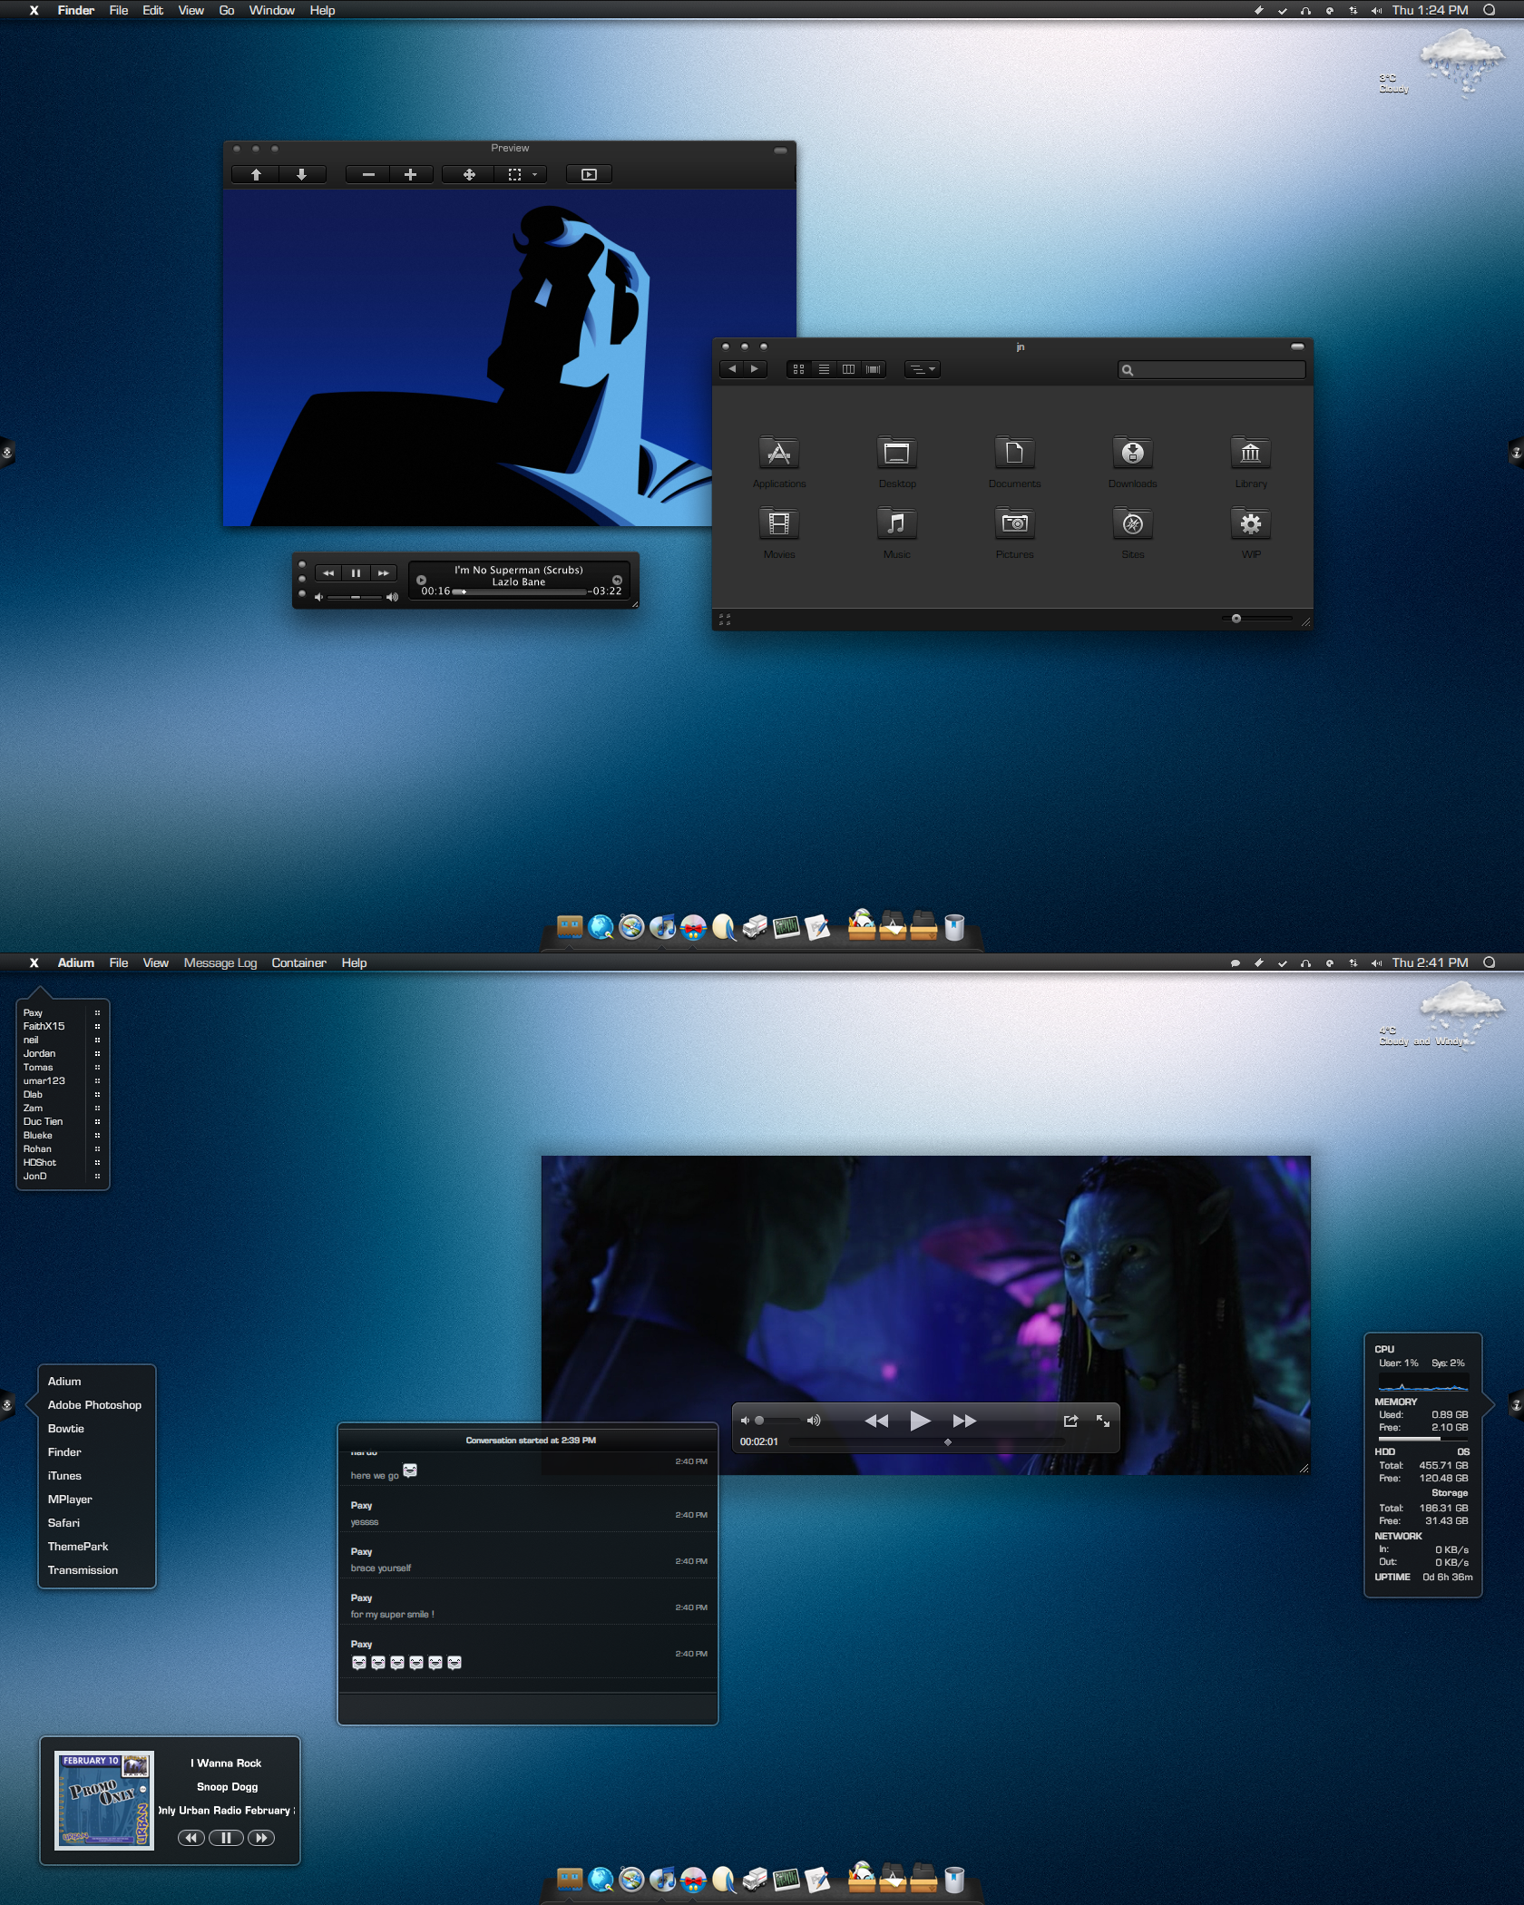Go back in the jn Finder window
1524x1905 pixels.
coord(732,369)
